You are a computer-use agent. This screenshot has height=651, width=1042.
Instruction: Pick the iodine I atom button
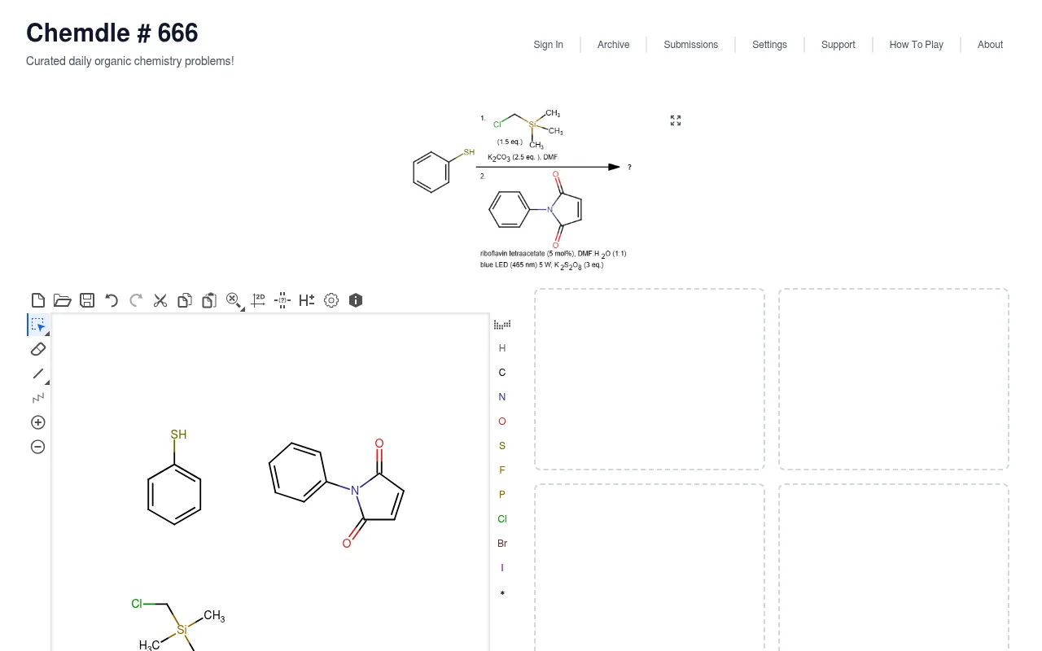(x=502, y=568)
